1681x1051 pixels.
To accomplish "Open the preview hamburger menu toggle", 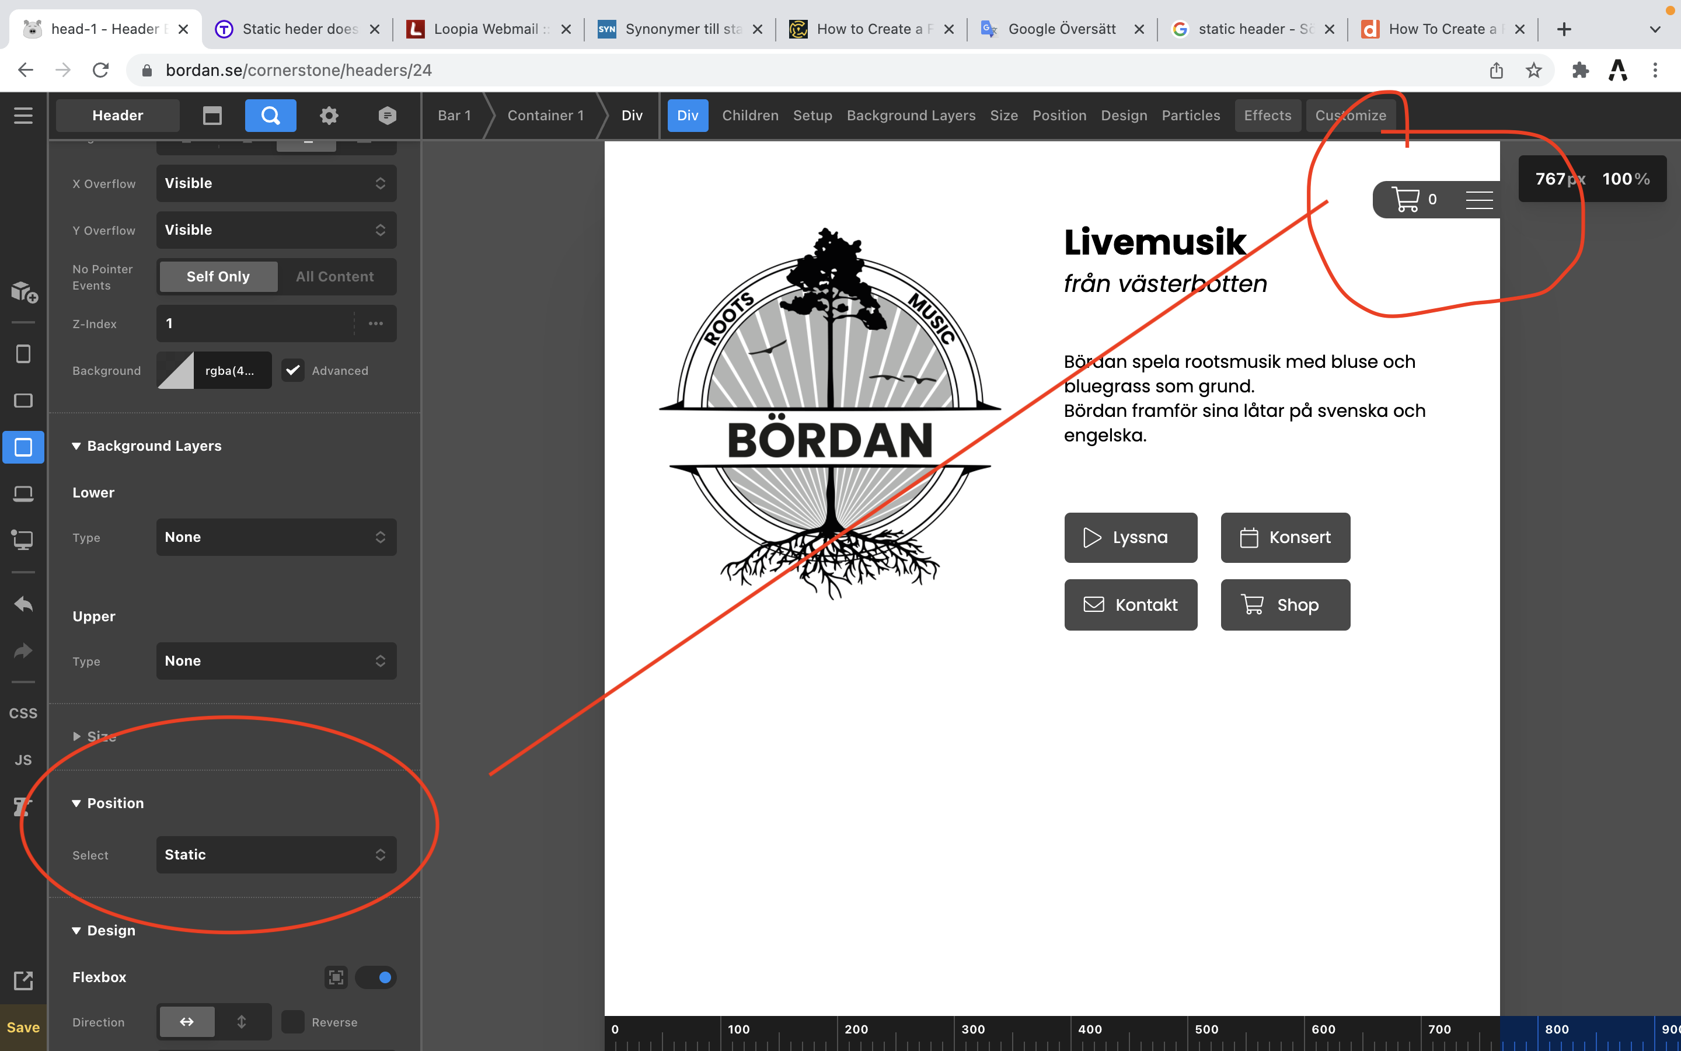I will (1479, 200).
